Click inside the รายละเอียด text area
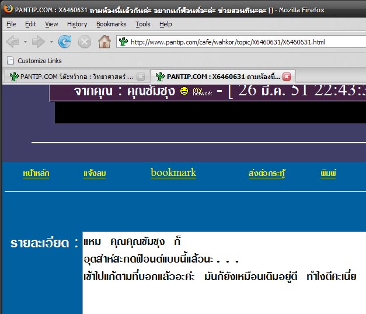The width and height of the screenshot is (366, 314). (224, 273)
